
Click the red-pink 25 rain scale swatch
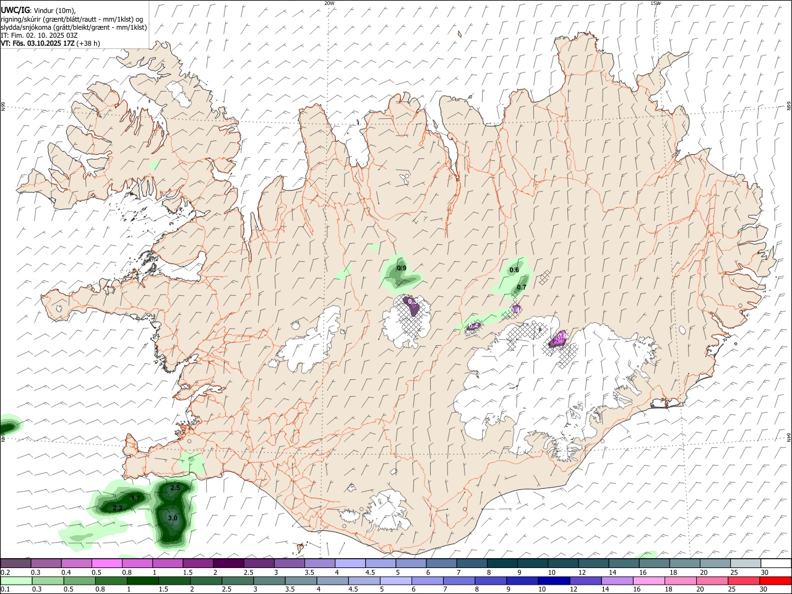(x=744, y=580)
